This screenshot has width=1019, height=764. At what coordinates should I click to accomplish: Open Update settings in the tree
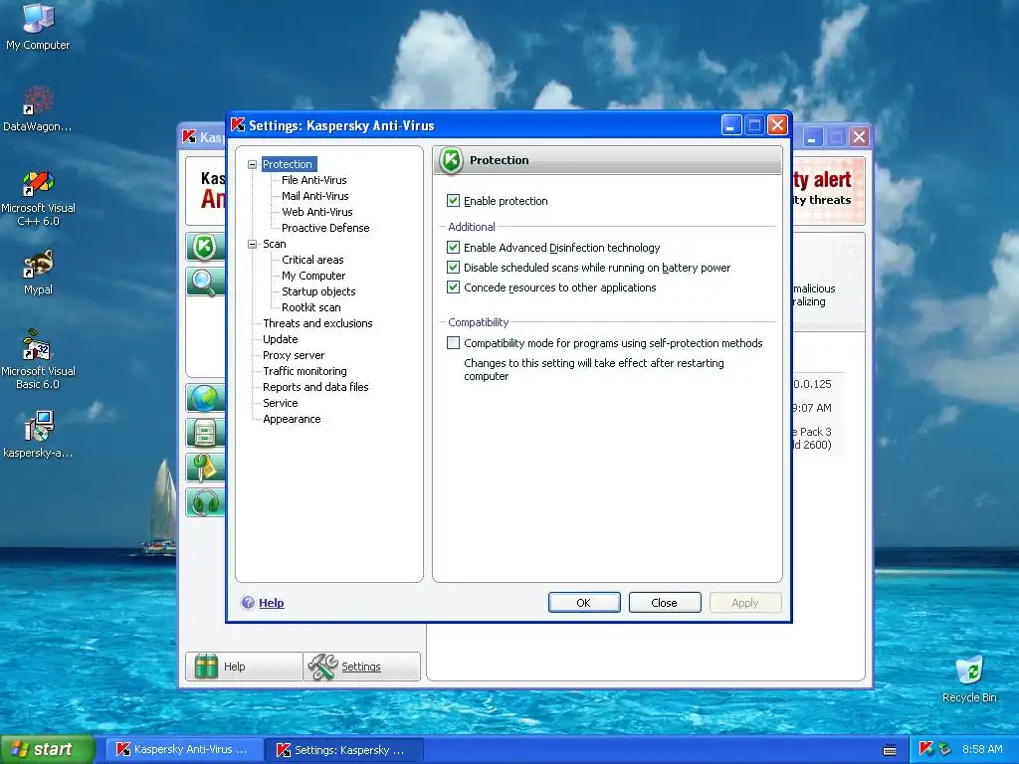pyautogui.click(x=280, y=339)
